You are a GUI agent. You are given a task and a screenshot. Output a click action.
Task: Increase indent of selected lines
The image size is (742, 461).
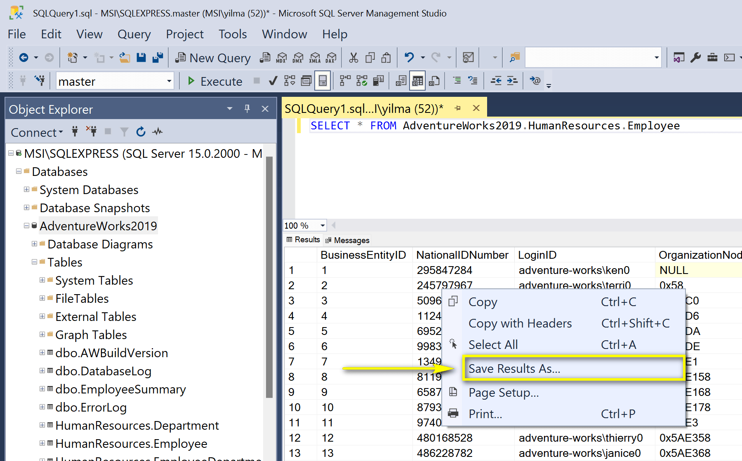(512, 81)
